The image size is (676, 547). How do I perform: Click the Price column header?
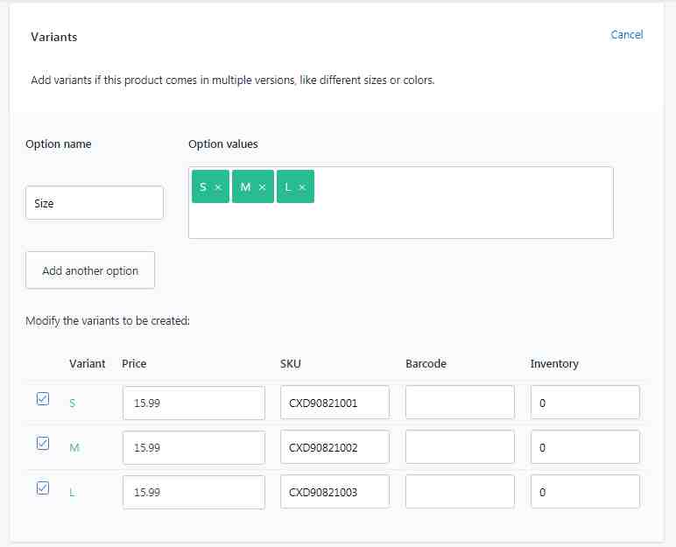click(x=134, y=364)
